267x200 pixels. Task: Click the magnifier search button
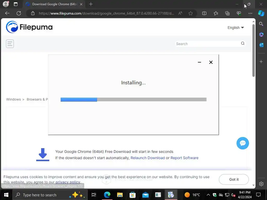[243, 43]
